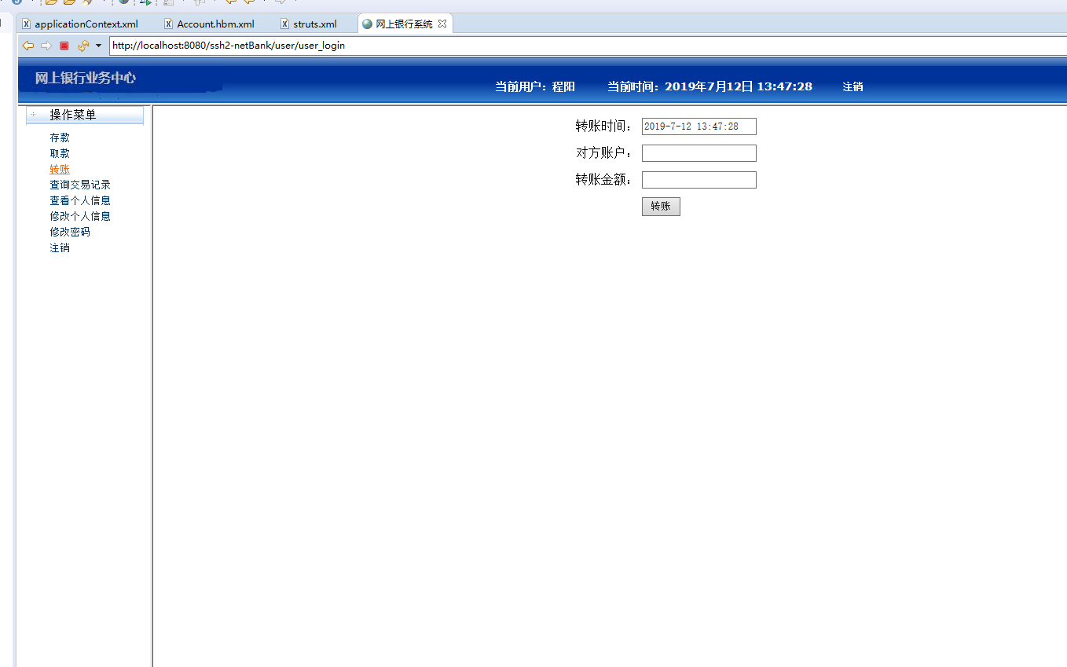Screen dimensions: 1067x667
Task: Switch to the Account.hbm.xml tab
Action: click(x=216, y=24)
